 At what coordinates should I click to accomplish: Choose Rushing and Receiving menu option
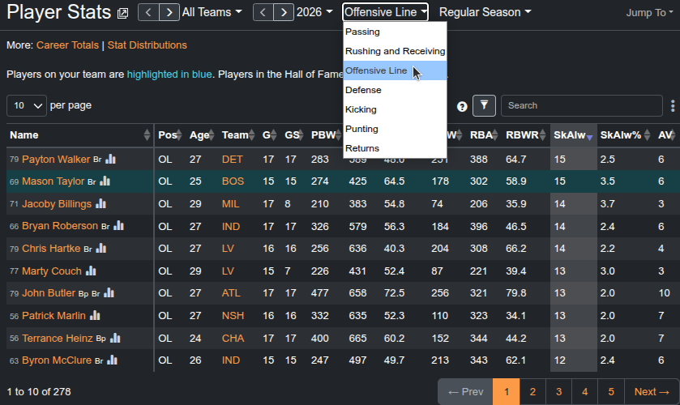coord(395,51)
